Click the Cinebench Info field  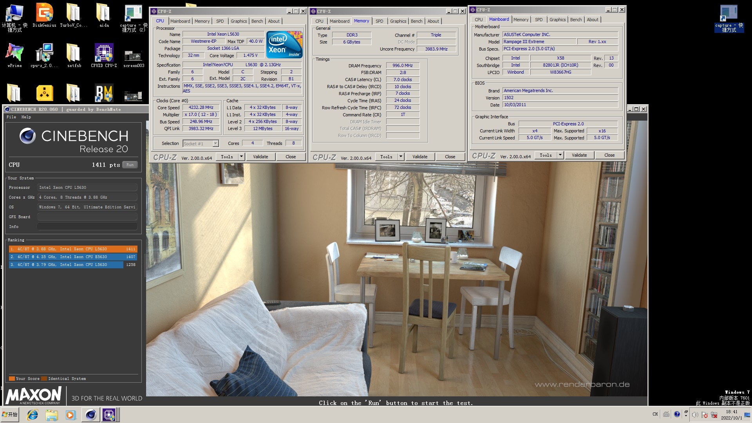pyautogui.click(x=87, y=227)
